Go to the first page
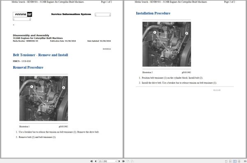Screen dimensions: 247x163 click(91, 161)
